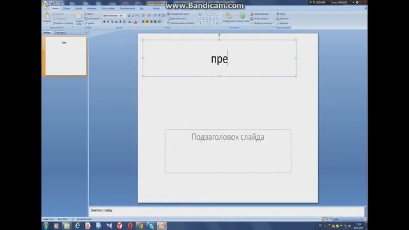This screenshot has width=409, height=230.
Task: Open Shape Effects (Эффекты для фигур) dropdown
Action: (x=261, y=23)
